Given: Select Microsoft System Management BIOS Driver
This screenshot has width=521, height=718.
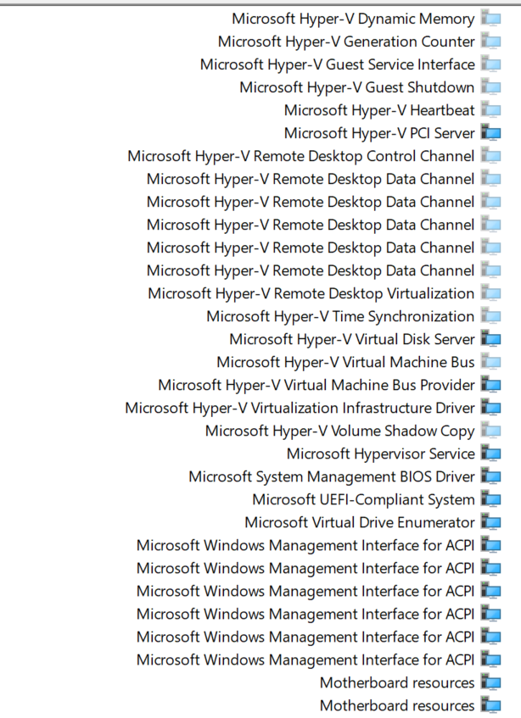Looking at the screenshot, I should click(x=332, y=476).
